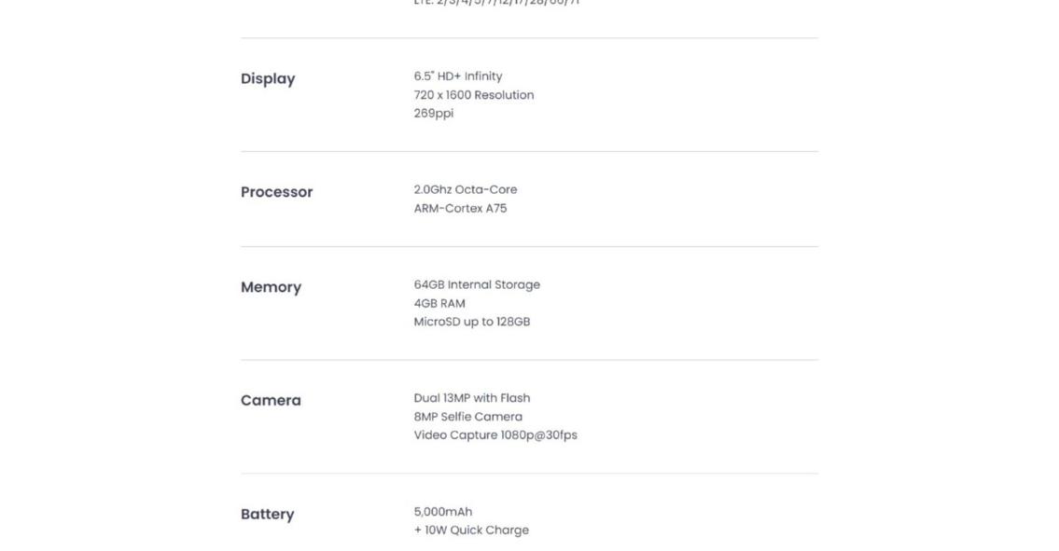
Task: Click the Video Capture 1080p@30fps line
Action: coord(495,435)
